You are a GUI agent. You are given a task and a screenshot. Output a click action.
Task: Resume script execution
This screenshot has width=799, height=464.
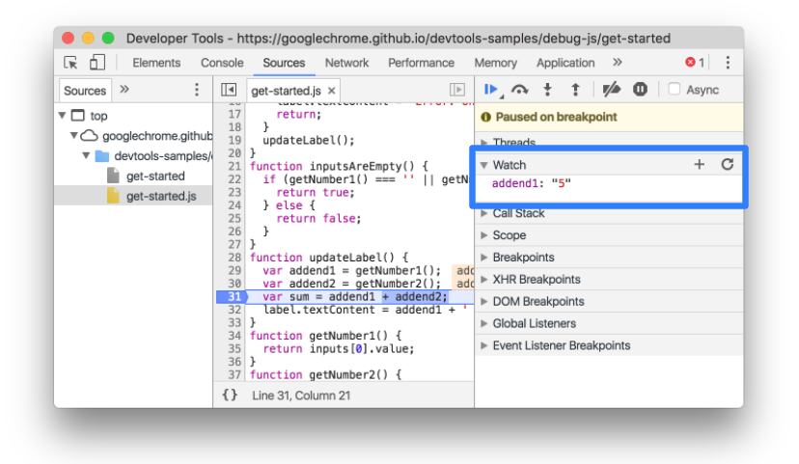click(x=491, y=90)
